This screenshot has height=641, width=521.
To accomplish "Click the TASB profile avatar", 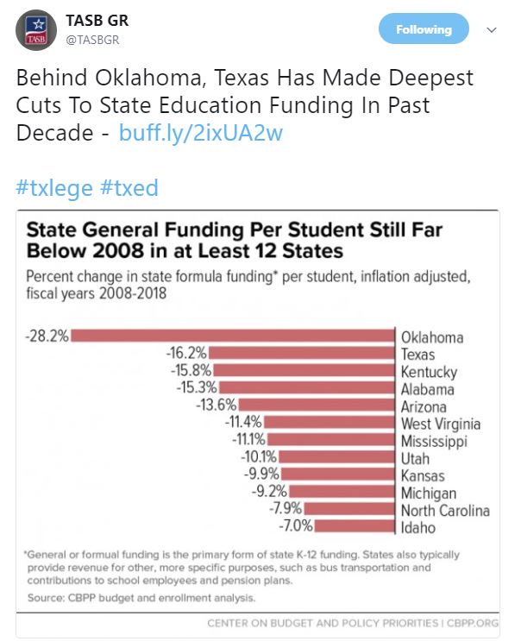I will click(37, 28).
